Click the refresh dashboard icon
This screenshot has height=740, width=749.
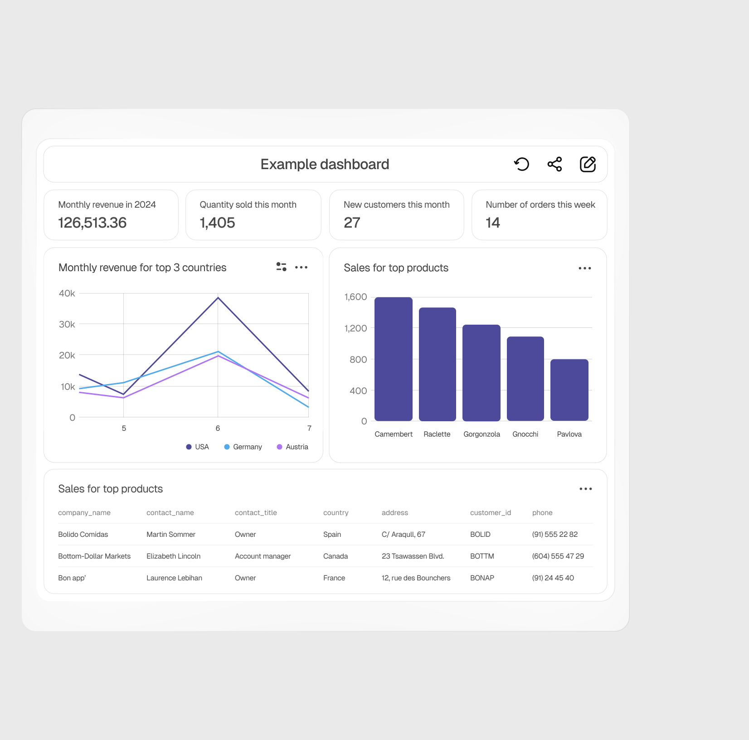click(522, 164)
